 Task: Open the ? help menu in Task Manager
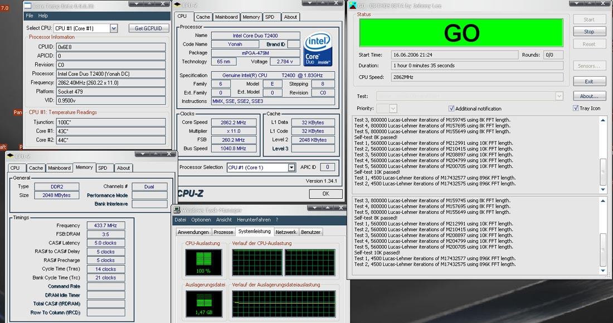[277, 220]
